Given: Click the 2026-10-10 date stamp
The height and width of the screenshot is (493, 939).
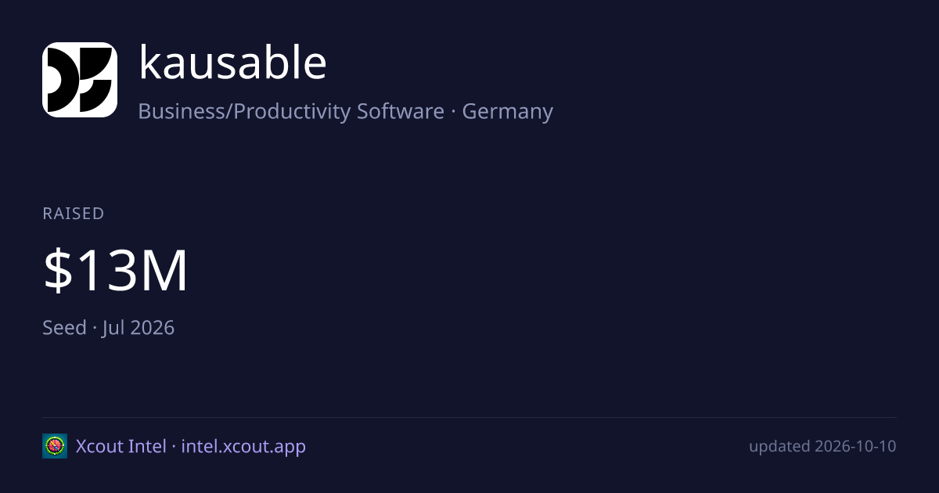Looking at the screenshot, I should [x=855, y=446].
